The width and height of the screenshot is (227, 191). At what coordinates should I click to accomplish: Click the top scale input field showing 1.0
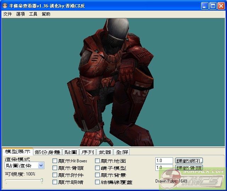[164, 161]
